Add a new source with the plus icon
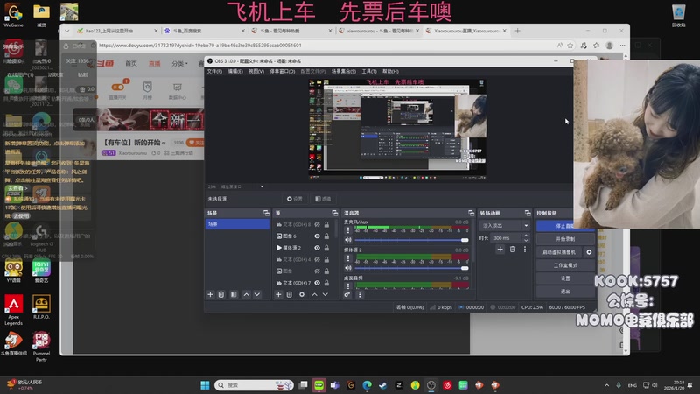700x394 pixels. click(278, 294)
